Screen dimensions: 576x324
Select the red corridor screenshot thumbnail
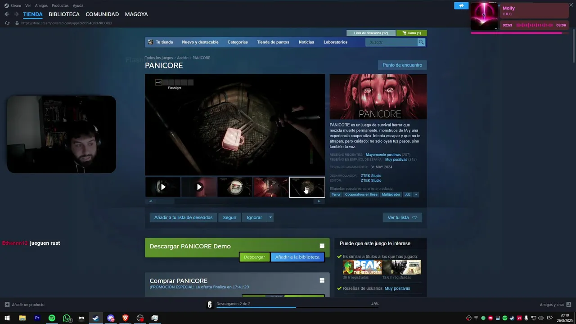click(x=271, y=187)
